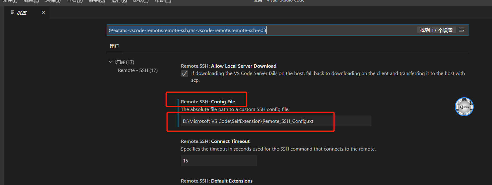This screenshot has height=185, width=492.
Task: Click the 找到 17 个设置 count badge
Action: click(436, 30)
